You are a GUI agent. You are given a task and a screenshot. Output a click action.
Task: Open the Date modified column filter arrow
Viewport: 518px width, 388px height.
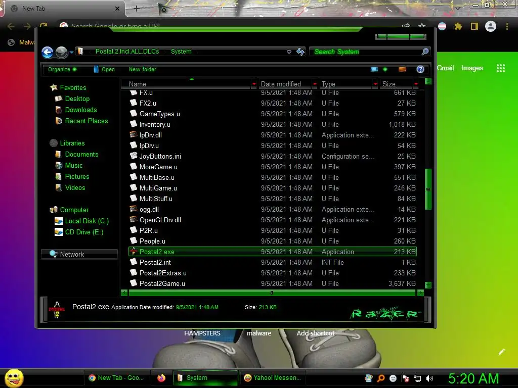click(x=315, y=84)
